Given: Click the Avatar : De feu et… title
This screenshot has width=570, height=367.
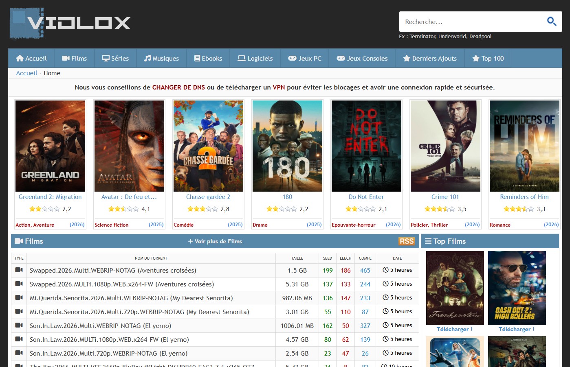Looking at the screenshot, I should (x=129, y=197).
